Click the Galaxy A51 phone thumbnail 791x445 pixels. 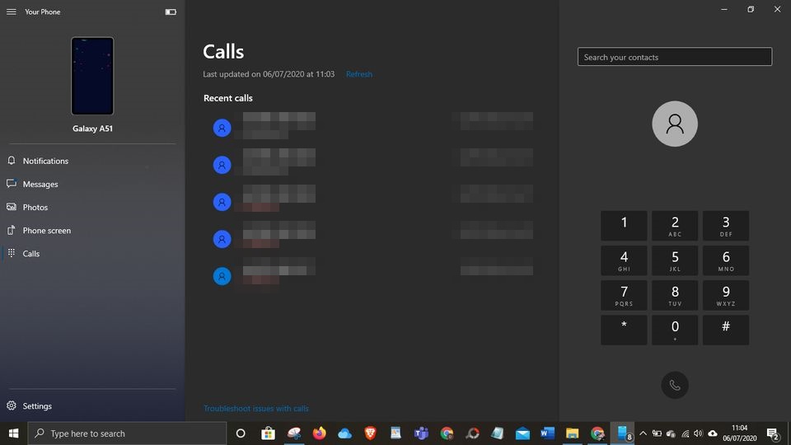click(92, 76)
